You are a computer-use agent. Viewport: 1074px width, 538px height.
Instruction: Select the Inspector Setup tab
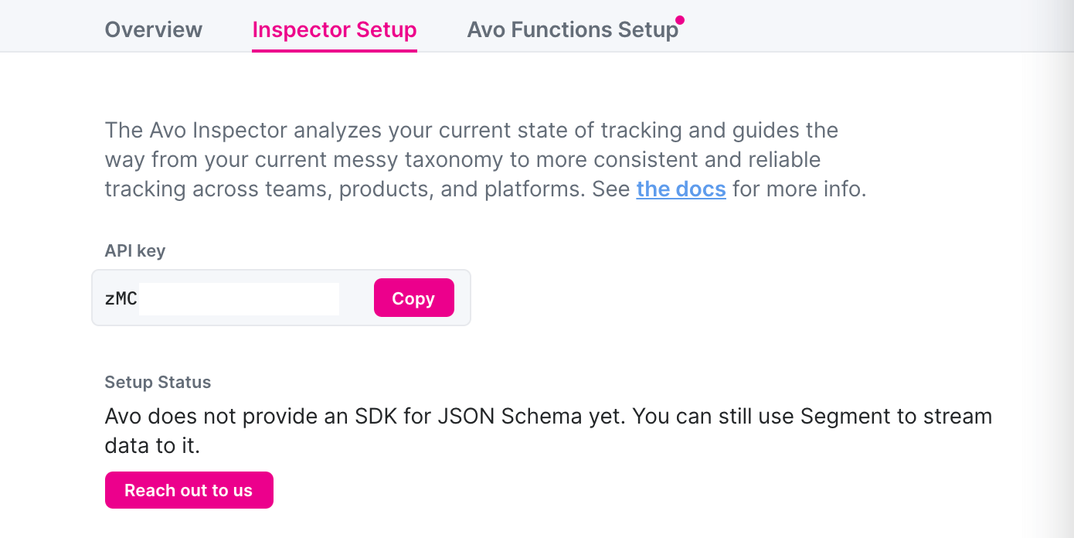point(334,29)
